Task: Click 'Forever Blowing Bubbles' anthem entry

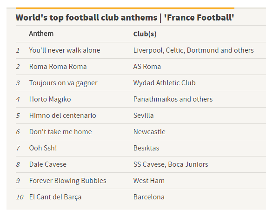Action: click(68, 181)
